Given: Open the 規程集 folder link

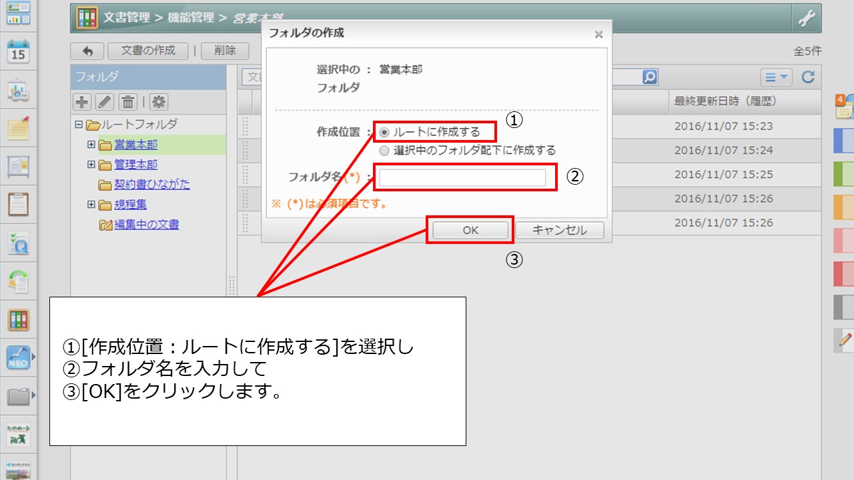Looking at the screenshot, I should coord(131,205).
